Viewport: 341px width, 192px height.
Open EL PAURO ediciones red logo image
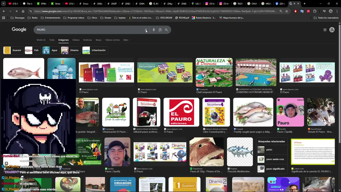point(181,112)
